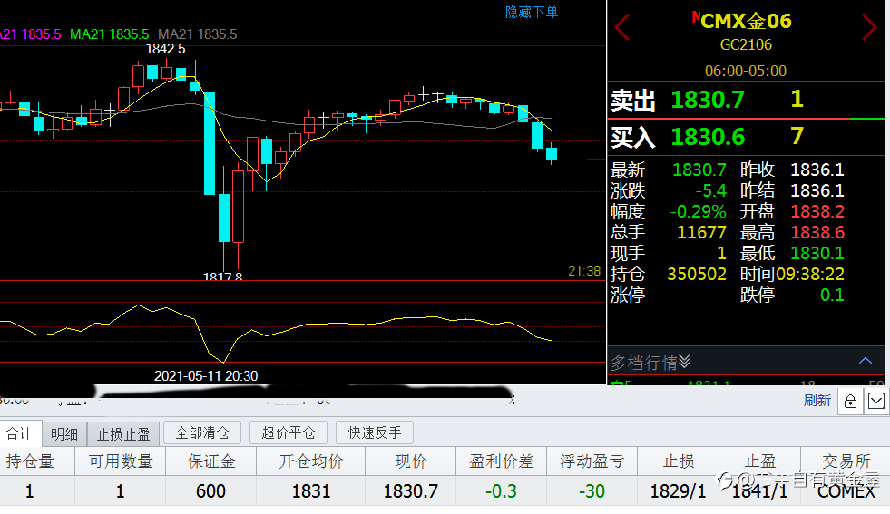The height and width of the screenshot is (514, 890).
Task: Go to next contract with right red arrow
Action: click(869, 26)
